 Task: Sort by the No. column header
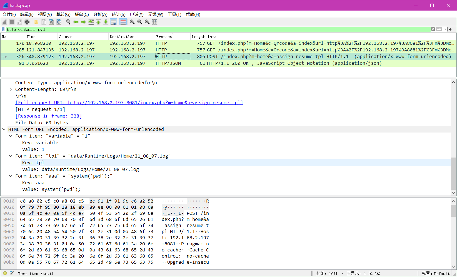[x=13, y=37]
